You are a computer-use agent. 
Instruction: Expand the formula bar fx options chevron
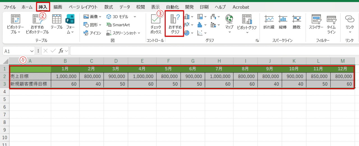click(x=66, y=51)
